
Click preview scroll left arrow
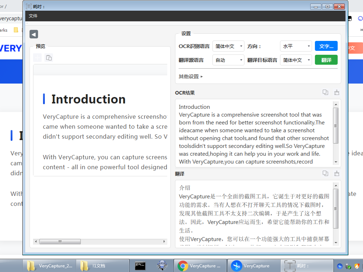(x=36, y=241)
